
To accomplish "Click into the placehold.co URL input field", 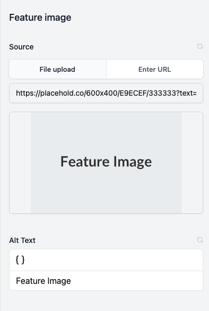I will 106,93.
